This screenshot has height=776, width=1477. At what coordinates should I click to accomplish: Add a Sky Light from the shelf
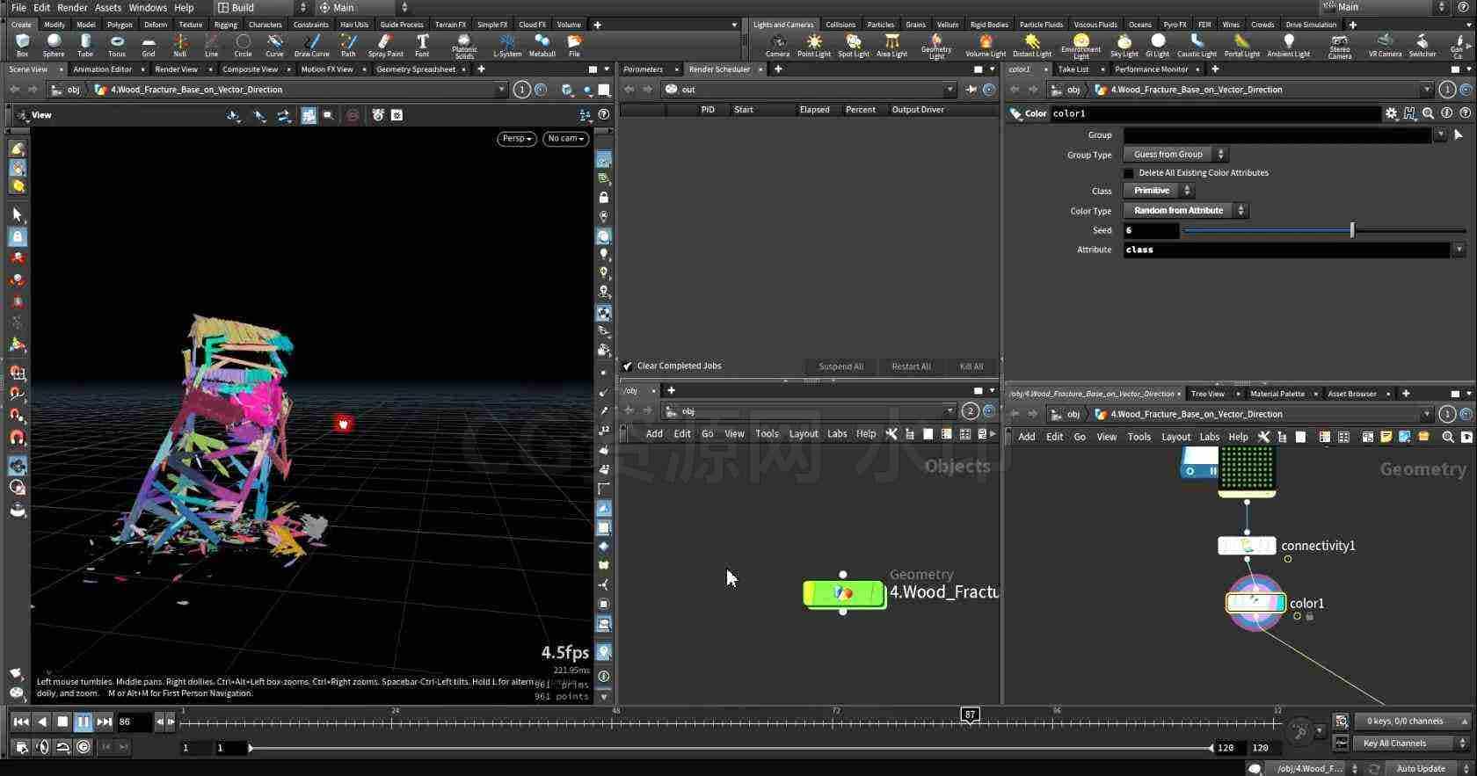tap(1124, 45)
